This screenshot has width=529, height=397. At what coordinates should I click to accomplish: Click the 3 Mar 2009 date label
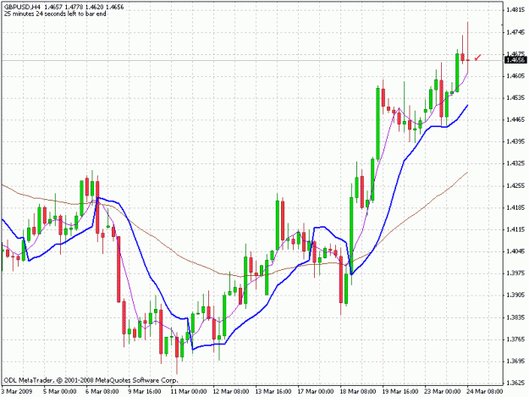click(x=17, y=391)
